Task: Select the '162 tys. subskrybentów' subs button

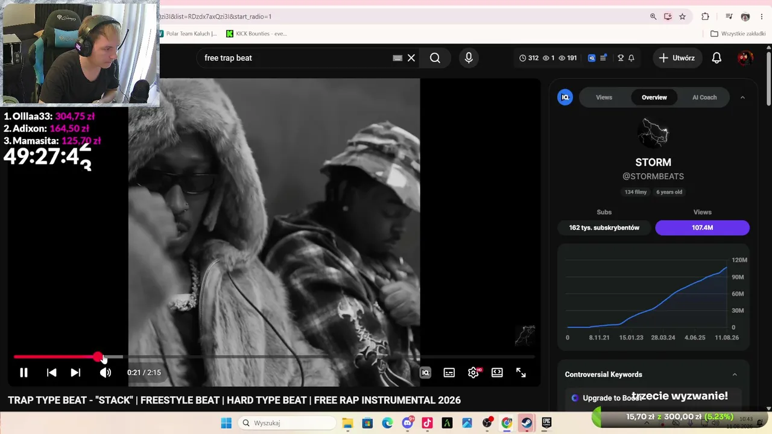Action: [x=604, y=228]
